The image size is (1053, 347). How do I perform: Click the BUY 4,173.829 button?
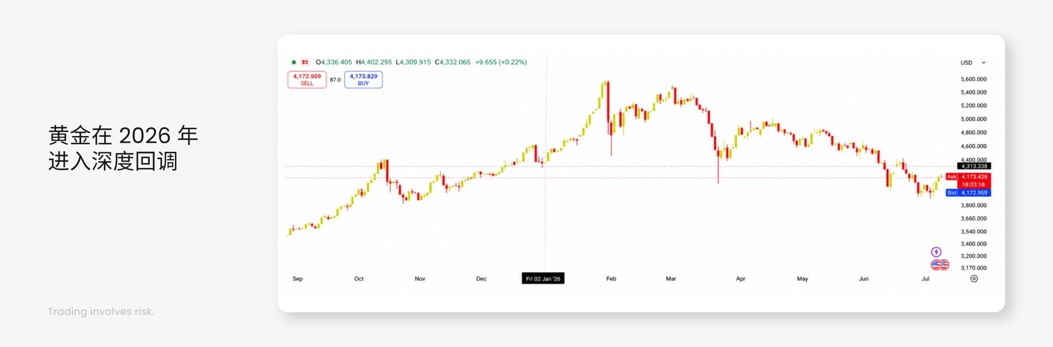(x=363, y=80)
